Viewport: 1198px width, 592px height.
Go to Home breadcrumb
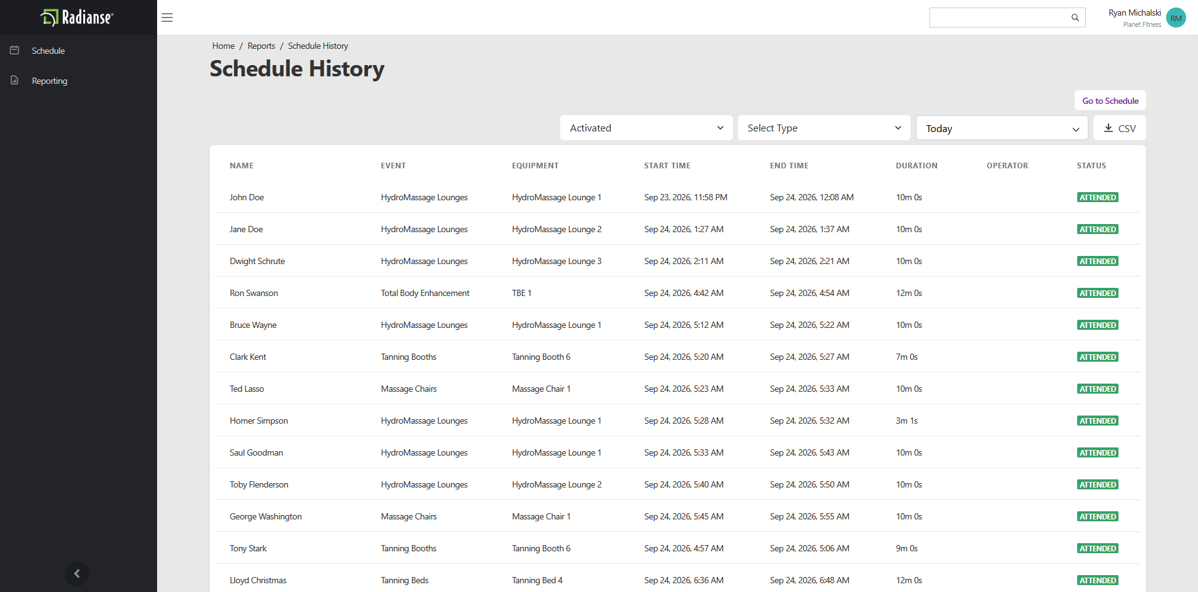tap(223, 46)
